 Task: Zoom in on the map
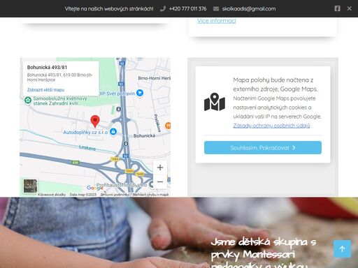pyautogui.click(x=160, y=167)
